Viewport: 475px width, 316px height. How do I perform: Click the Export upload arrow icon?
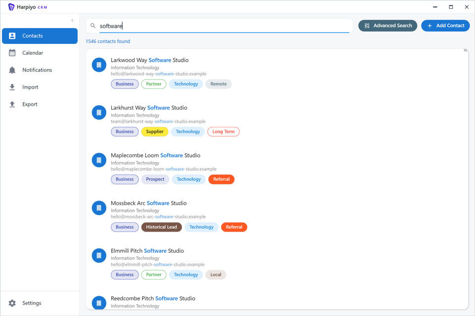point(12,104)
